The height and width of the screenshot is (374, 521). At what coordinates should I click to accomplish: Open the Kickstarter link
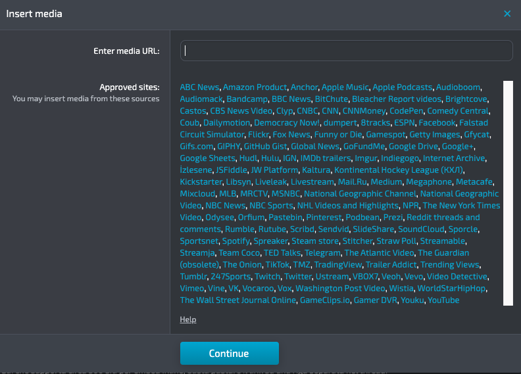(201, 182)
